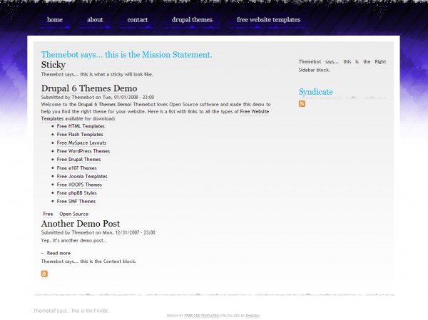This screenshot has height=320, width=428.
Task: Open the contact menu link
Action: tap(138, 20)
